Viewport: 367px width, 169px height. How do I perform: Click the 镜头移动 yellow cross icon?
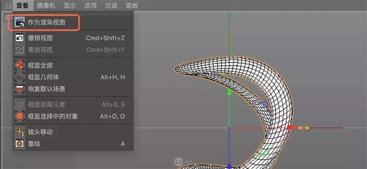coord(20,132)
